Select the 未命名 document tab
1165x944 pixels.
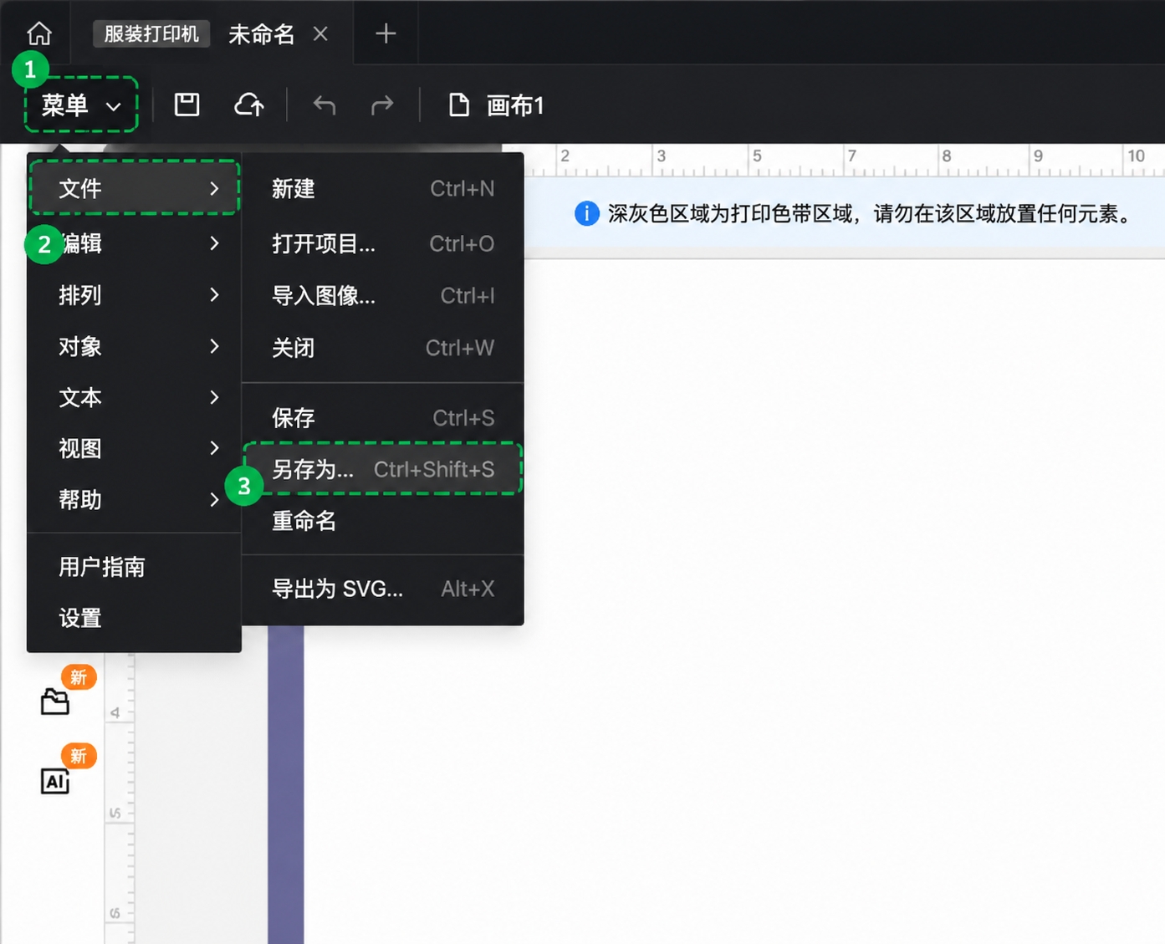[262, 33]
